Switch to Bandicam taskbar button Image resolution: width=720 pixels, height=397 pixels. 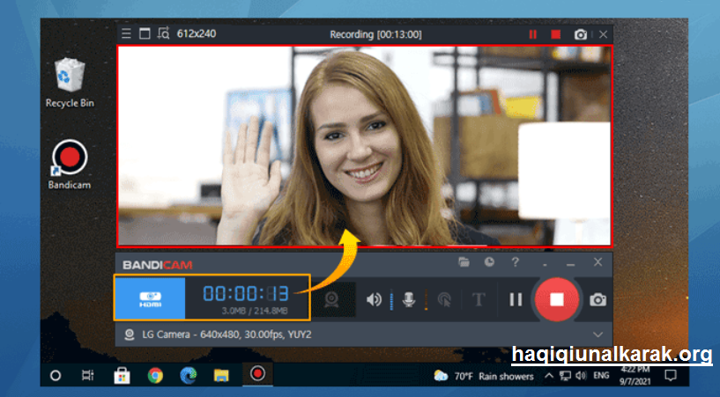[257, 373]
